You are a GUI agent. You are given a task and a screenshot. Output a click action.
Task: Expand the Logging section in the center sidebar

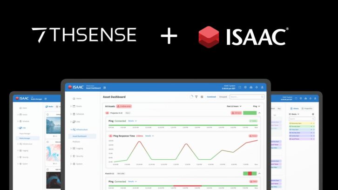(80, 149)
